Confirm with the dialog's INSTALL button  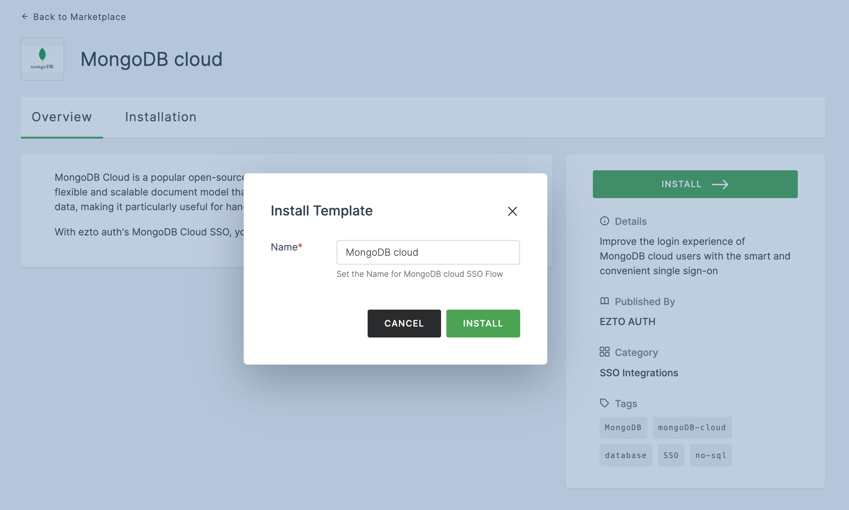[483, 324]
